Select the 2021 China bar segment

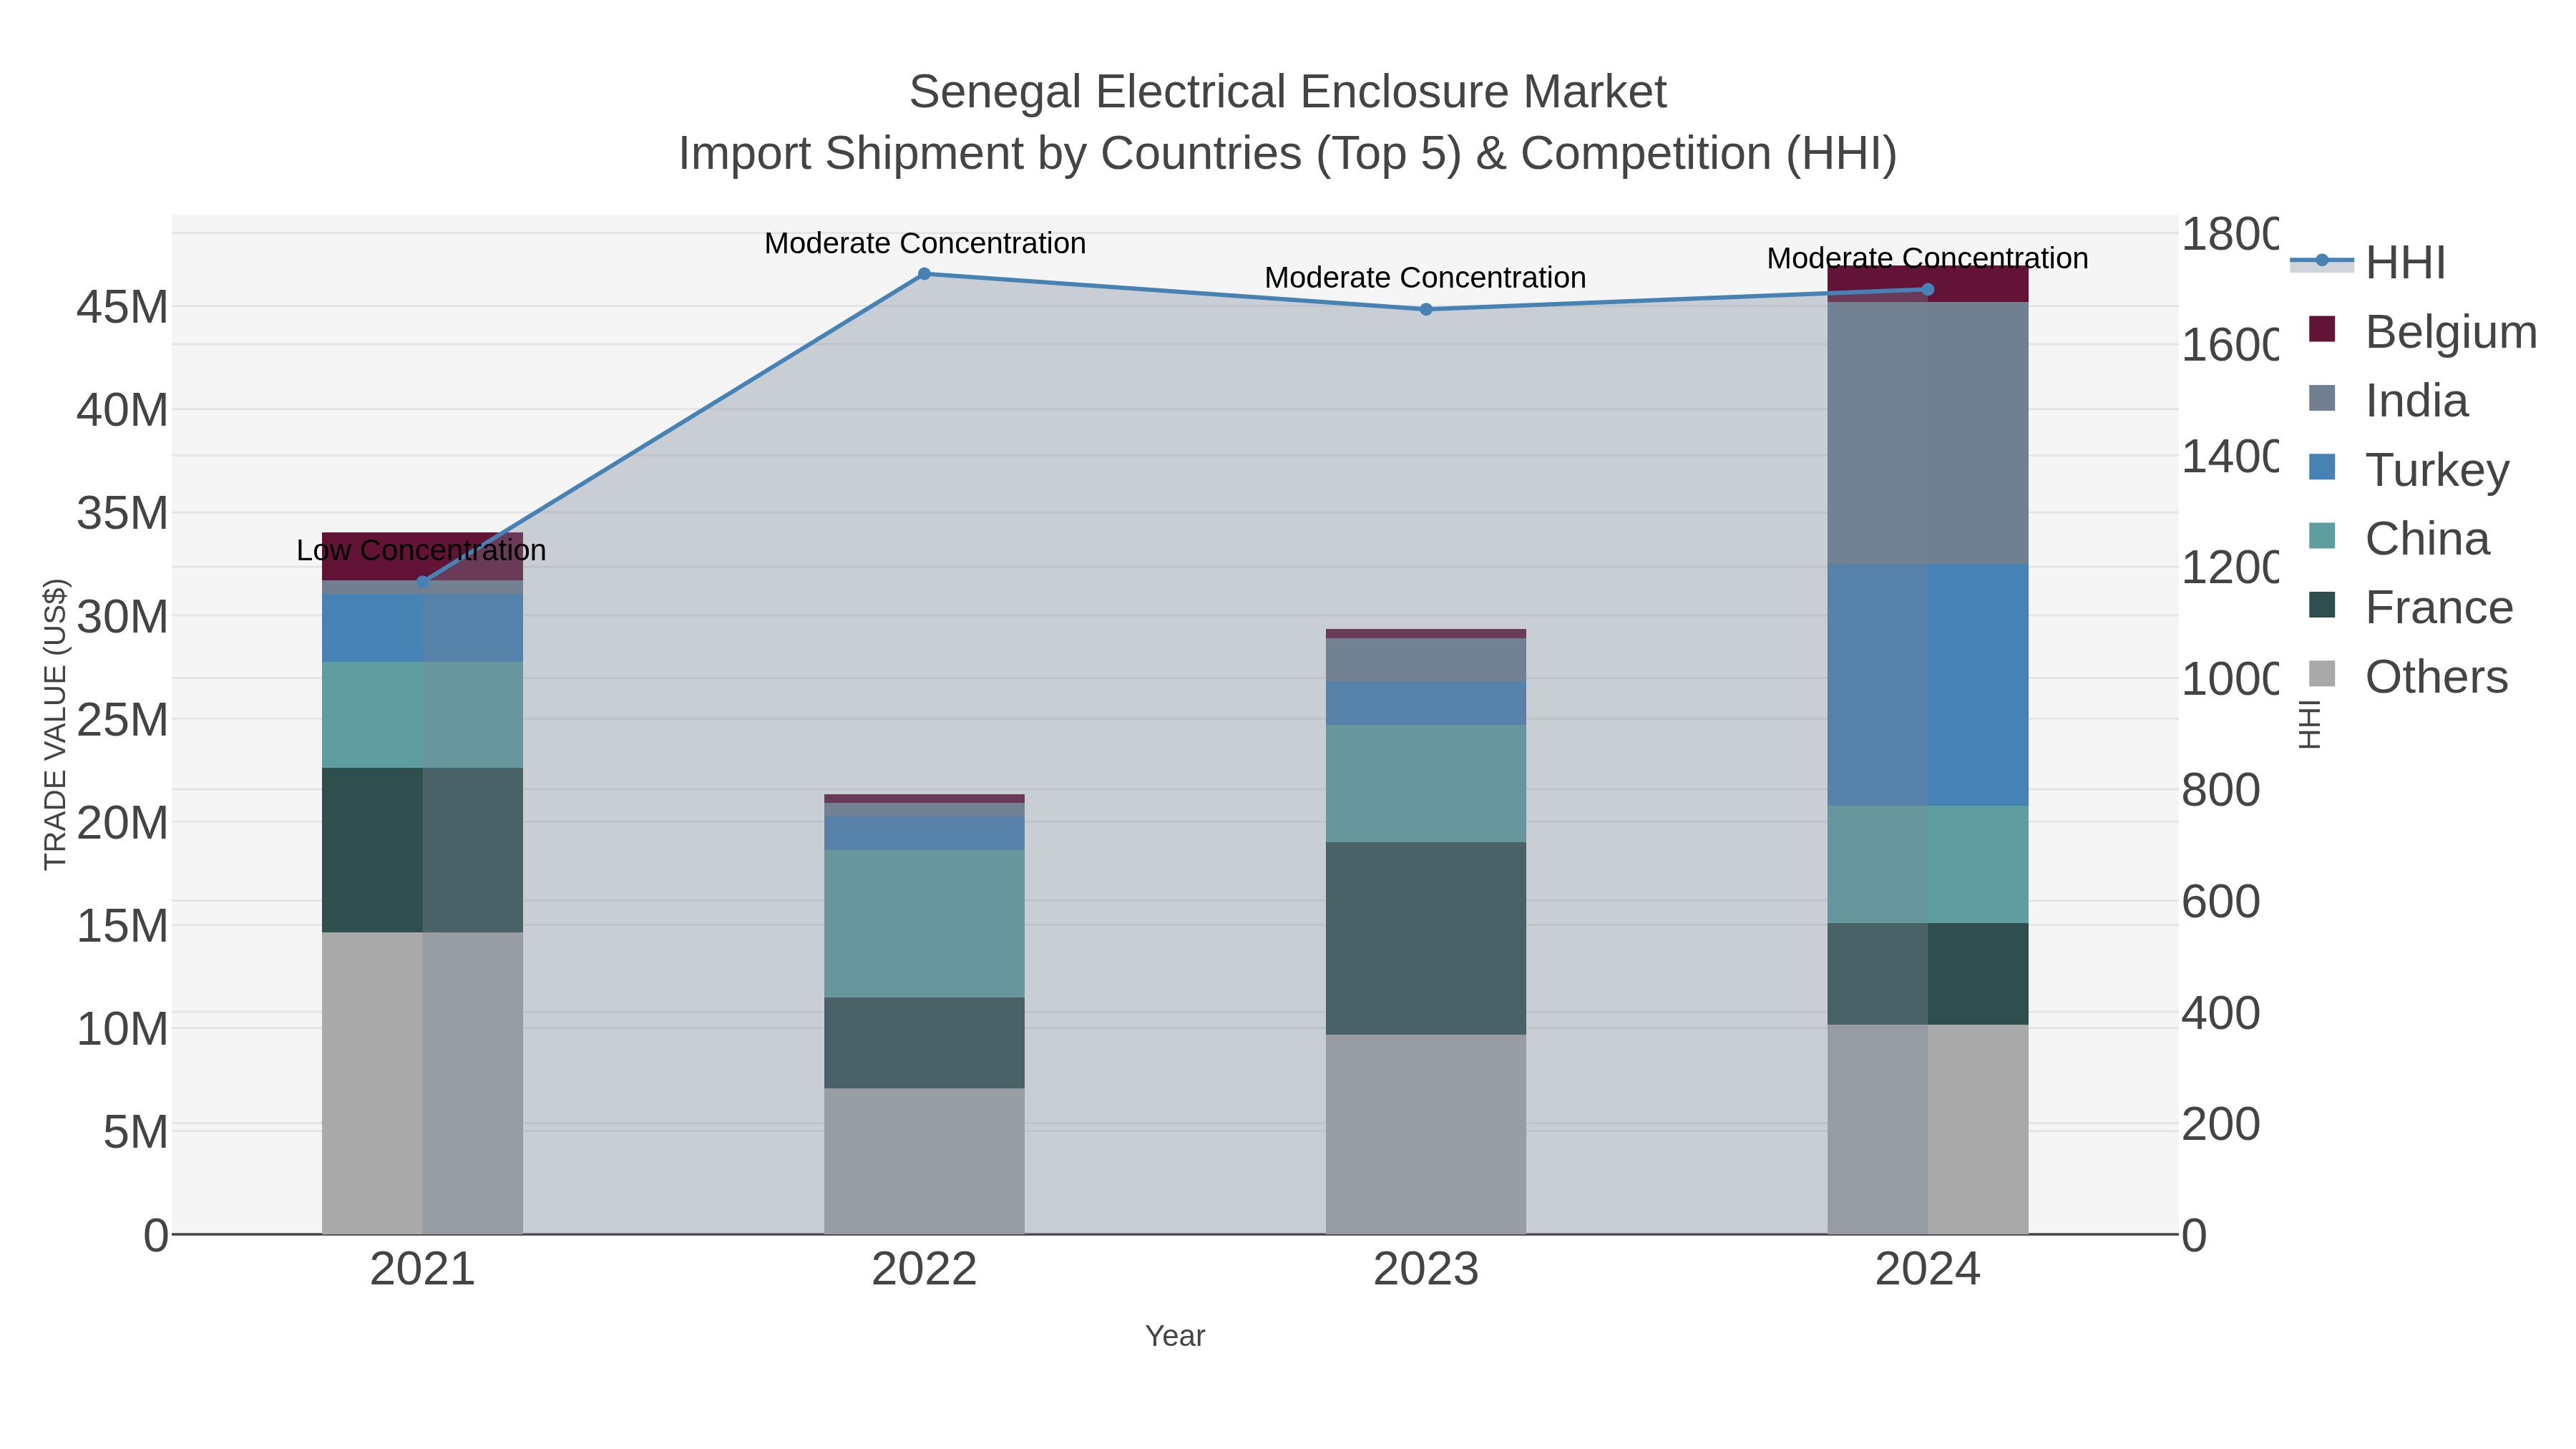pos(422,715)
